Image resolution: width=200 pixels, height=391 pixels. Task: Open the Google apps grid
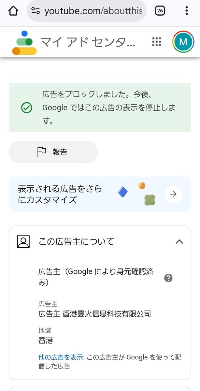157,42
